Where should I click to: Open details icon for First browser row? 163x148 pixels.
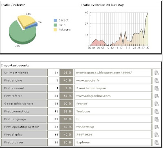(x=156, y=142)
